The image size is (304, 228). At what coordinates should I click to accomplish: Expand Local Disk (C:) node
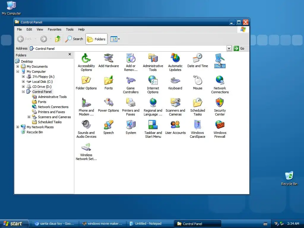(23, 81)
